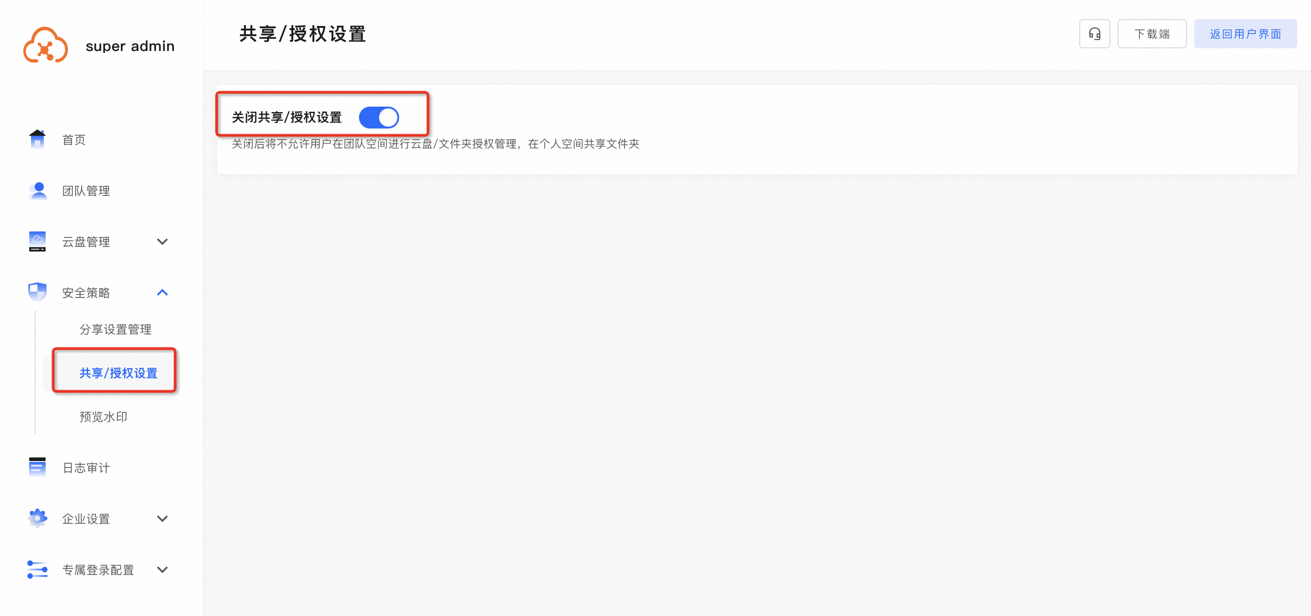Click the 返回用户界面 button
The image size is (1311, 616).
pyautogui.click(x=1245, y=34)
